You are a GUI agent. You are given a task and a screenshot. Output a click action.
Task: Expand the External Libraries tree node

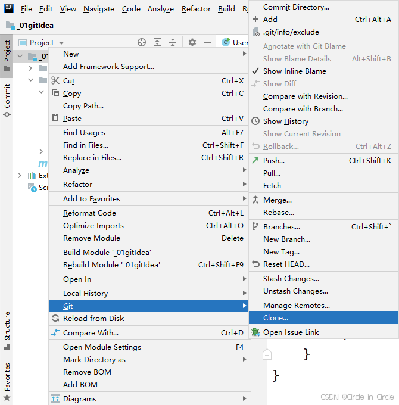point(20,176)
